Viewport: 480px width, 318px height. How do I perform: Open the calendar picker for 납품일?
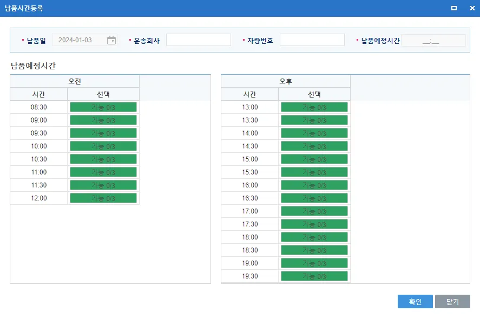[111, 40]
